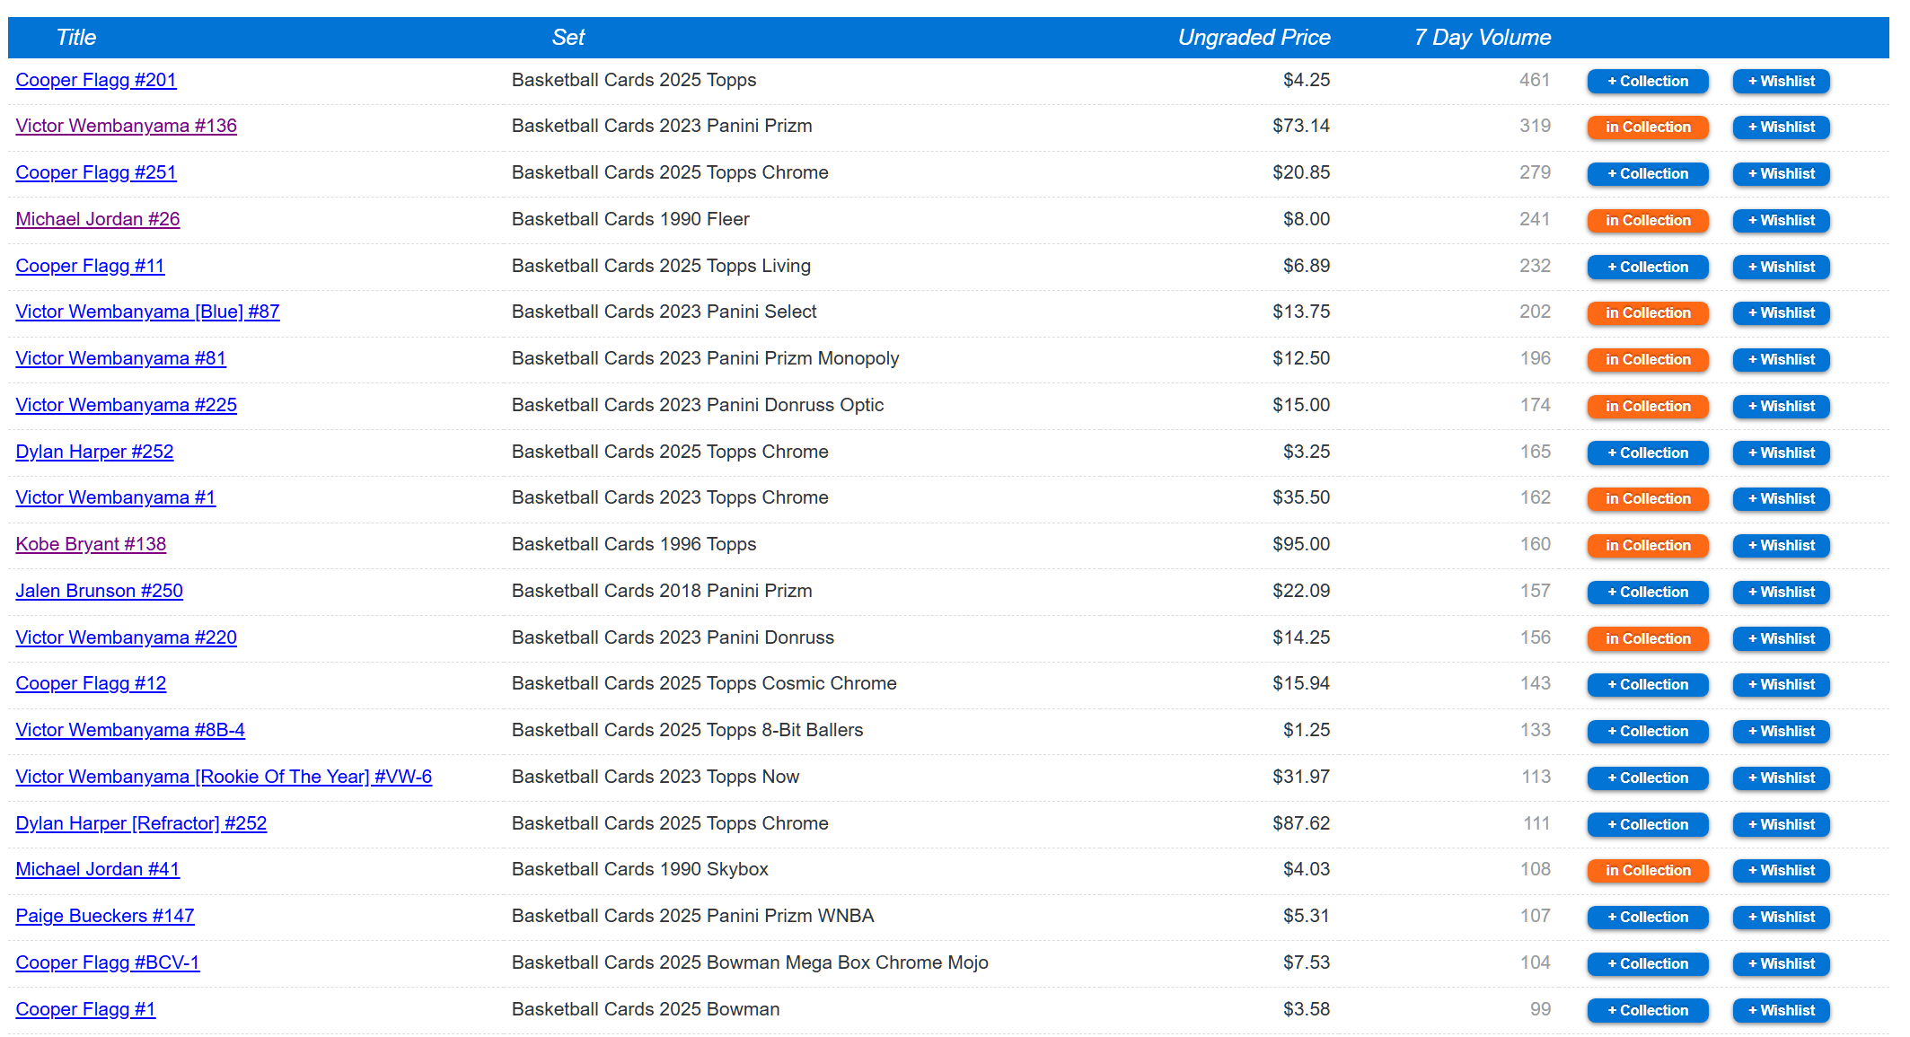This screenshot has width=1910, height=1037.
Task: Open the Cooper Flagg #251 link
Action: tap(96, 172)
